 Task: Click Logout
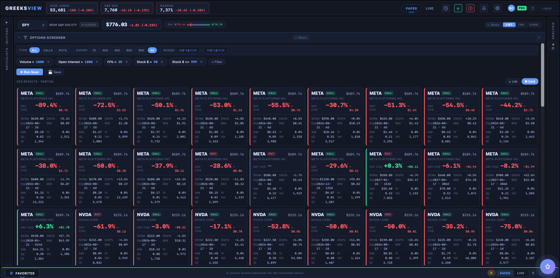547,8
